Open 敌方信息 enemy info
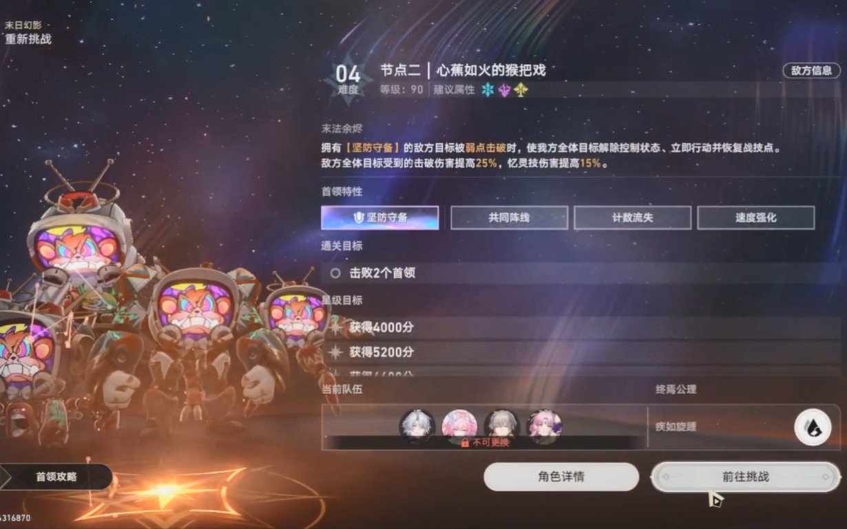 click(811, 70)
